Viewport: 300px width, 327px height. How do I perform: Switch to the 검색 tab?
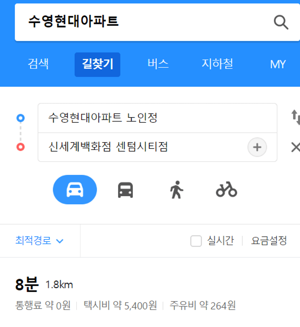[x=38, y=64]
